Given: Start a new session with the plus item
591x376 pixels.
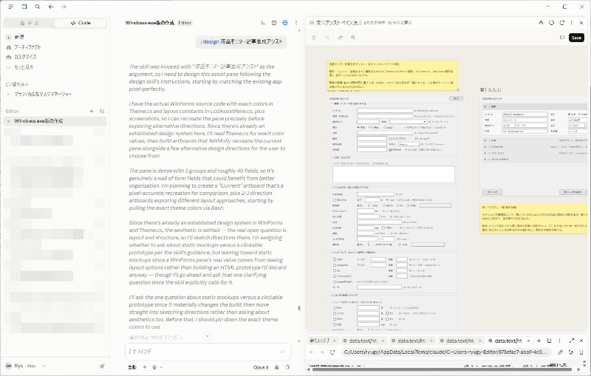Looking at the screenshot, I should pos(15,37).
